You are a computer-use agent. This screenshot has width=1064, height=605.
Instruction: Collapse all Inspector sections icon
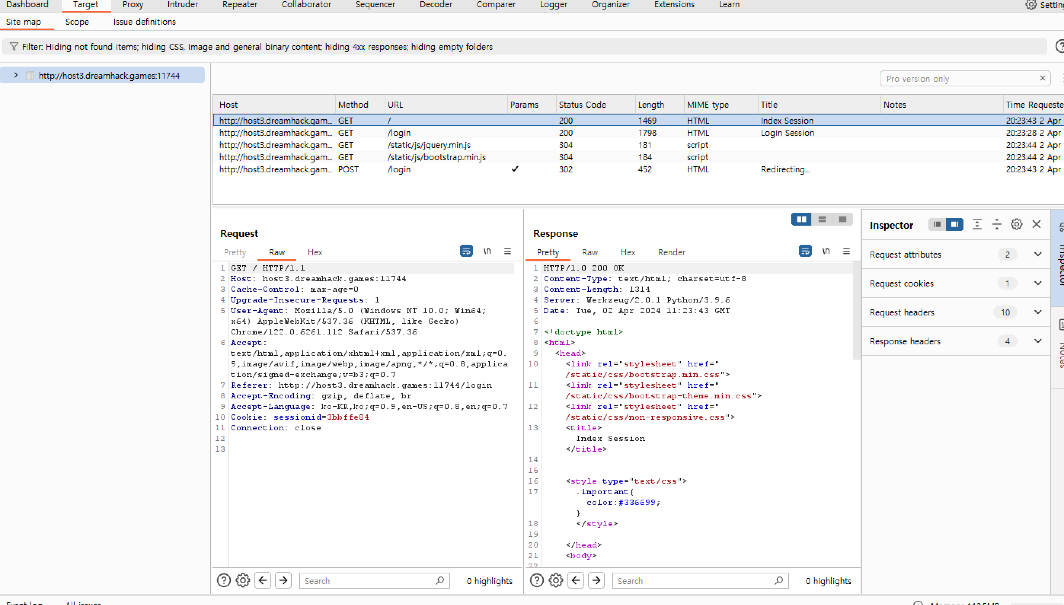click(x=997, y=224)
